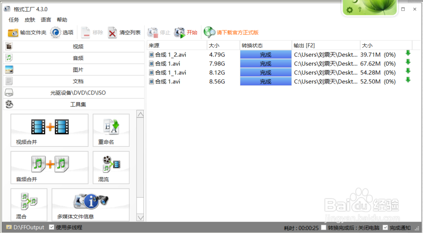Toggle the 使用多线程 checkbox

pos(52,228)
